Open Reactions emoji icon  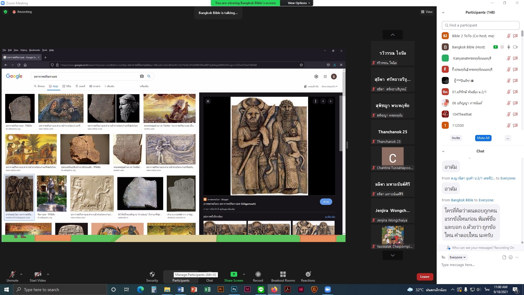coord(308,274)
